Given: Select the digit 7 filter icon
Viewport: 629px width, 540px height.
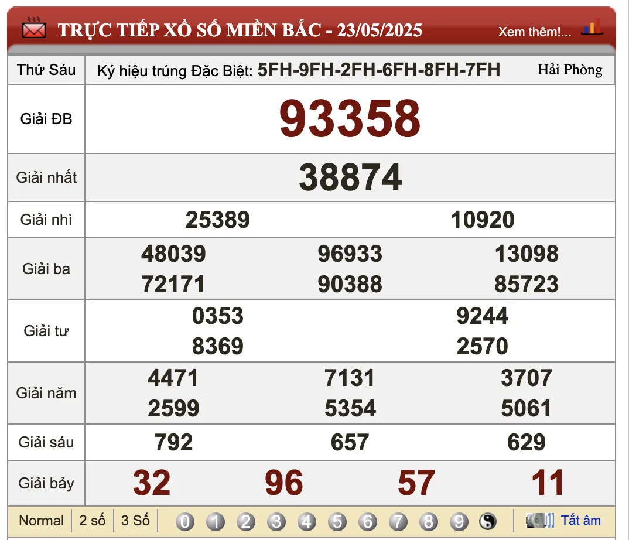Looking at the screenshot, I should (398, 520).
